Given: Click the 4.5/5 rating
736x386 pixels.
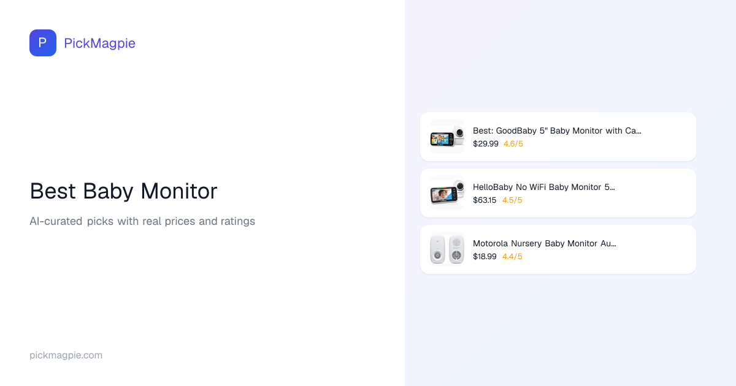Looking at the screenshot, I should [x=512, y=200].
